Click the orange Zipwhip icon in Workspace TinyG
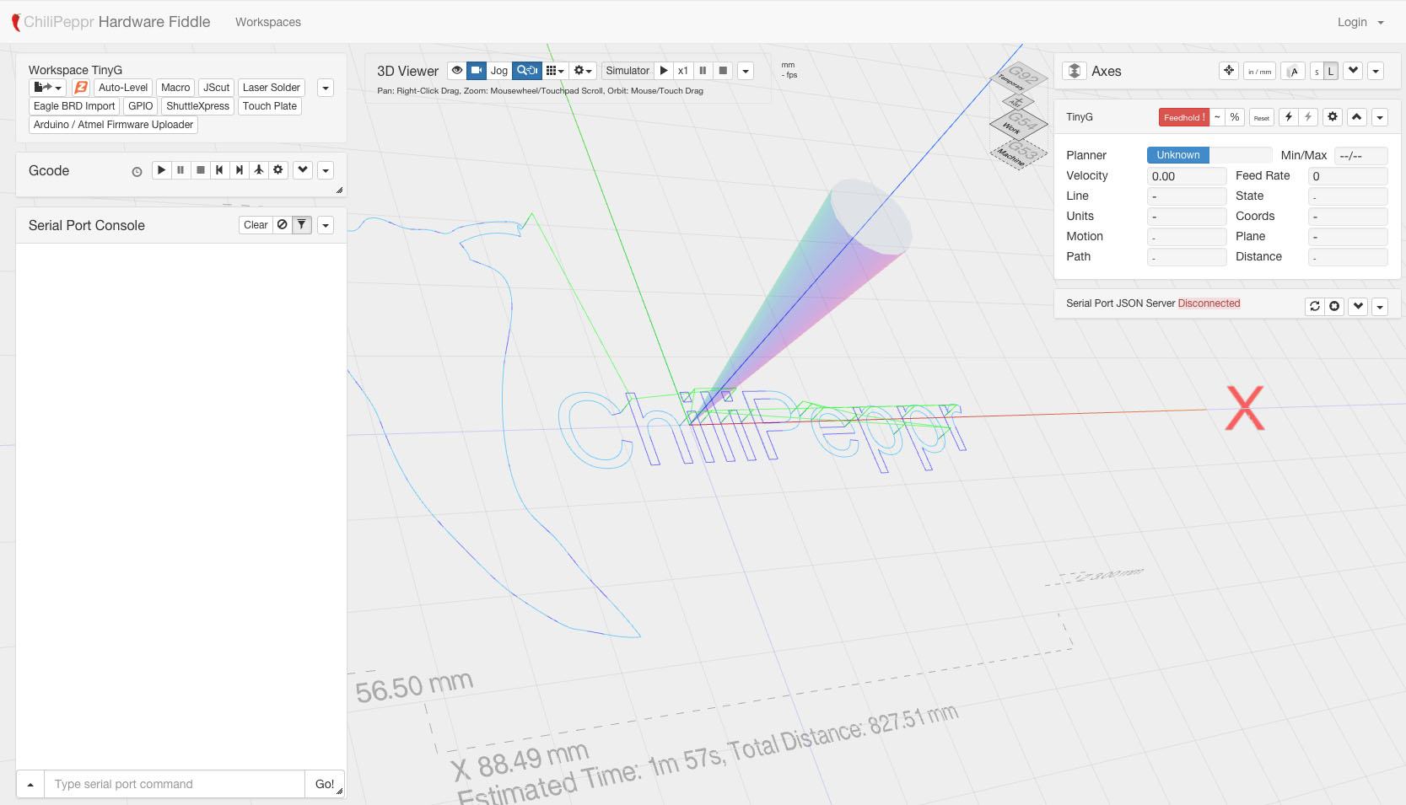The image size is (1406, 805). [81, 88]
